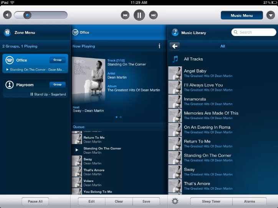Screen dimensions: 278x208
Task: Select Return To Me in the queue
Action: 119,139
